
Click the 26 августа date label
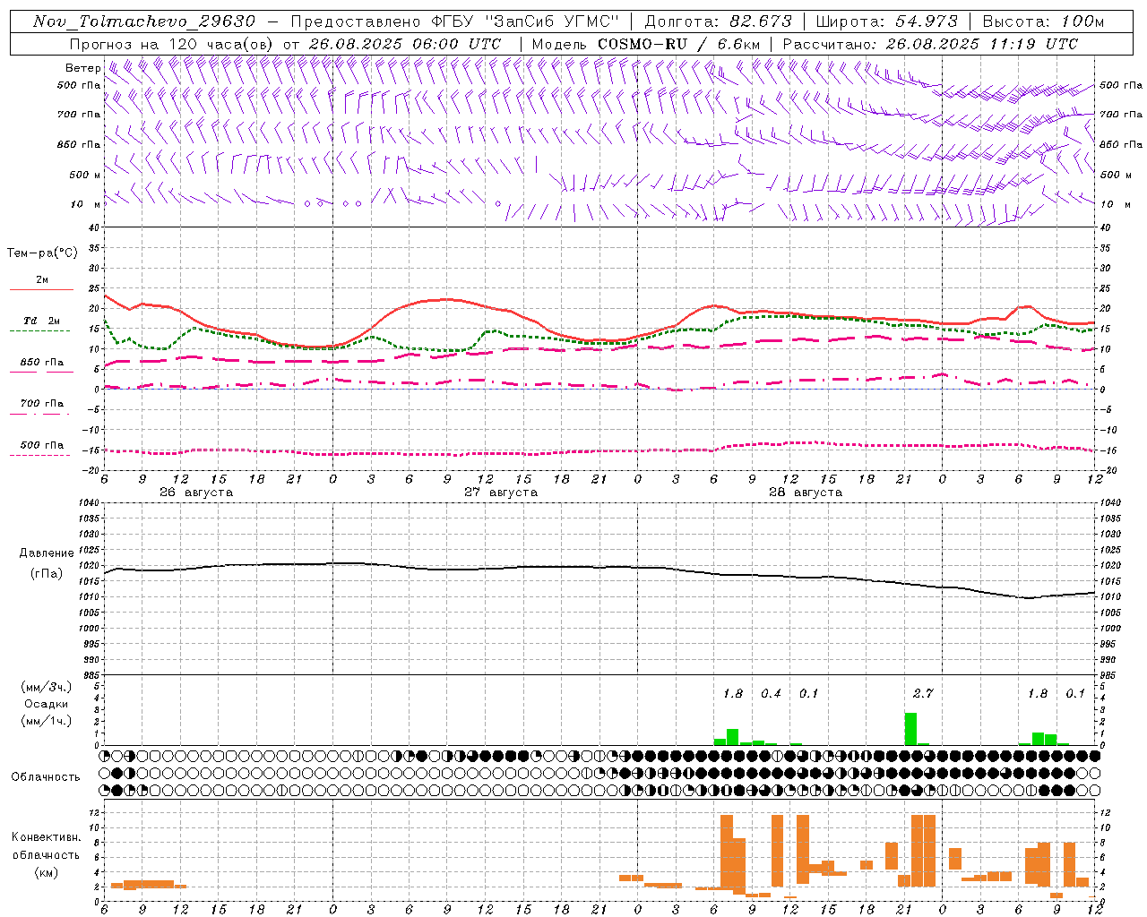tap(196, 493)
